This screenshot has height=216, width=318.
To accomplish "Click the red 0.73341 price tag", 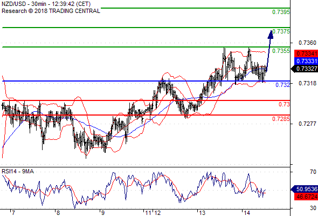I will point(306,53).
